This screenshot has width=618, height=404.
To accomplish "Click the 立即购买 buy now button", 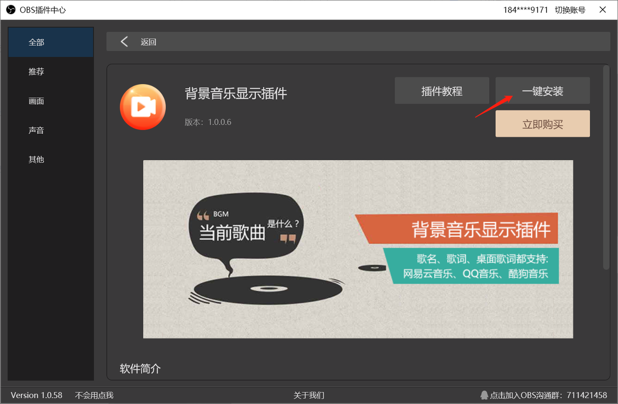I will (x=543, y=124).
